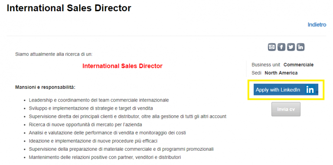Click the small LinkedIn share icon
The width and height of the screenshot is (333, 165).
point(300,47)
